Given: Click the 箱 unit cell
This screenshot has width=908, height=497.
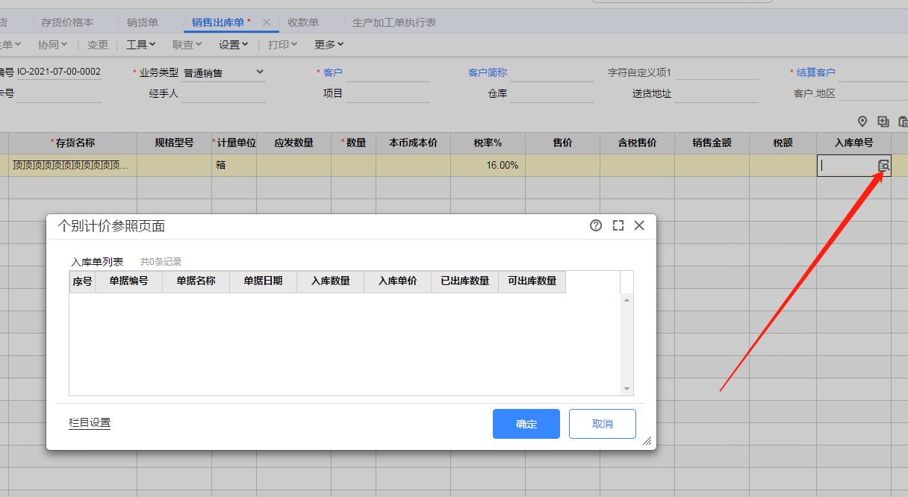Looking at the screenshot, I should coord(234,166).
